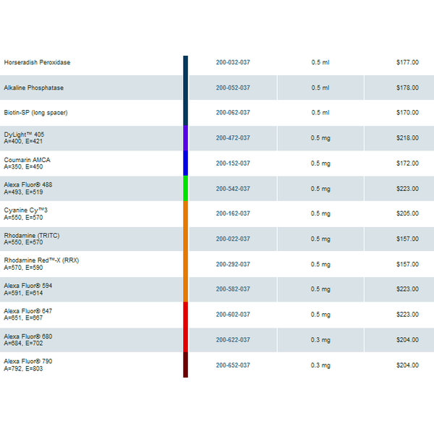Click the A=493, E=519 wavelength text
The height and width of the screenshot is (434, 434).
pos(23,192)
